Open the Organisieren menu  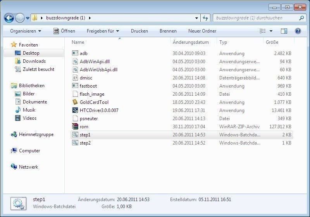26,31
